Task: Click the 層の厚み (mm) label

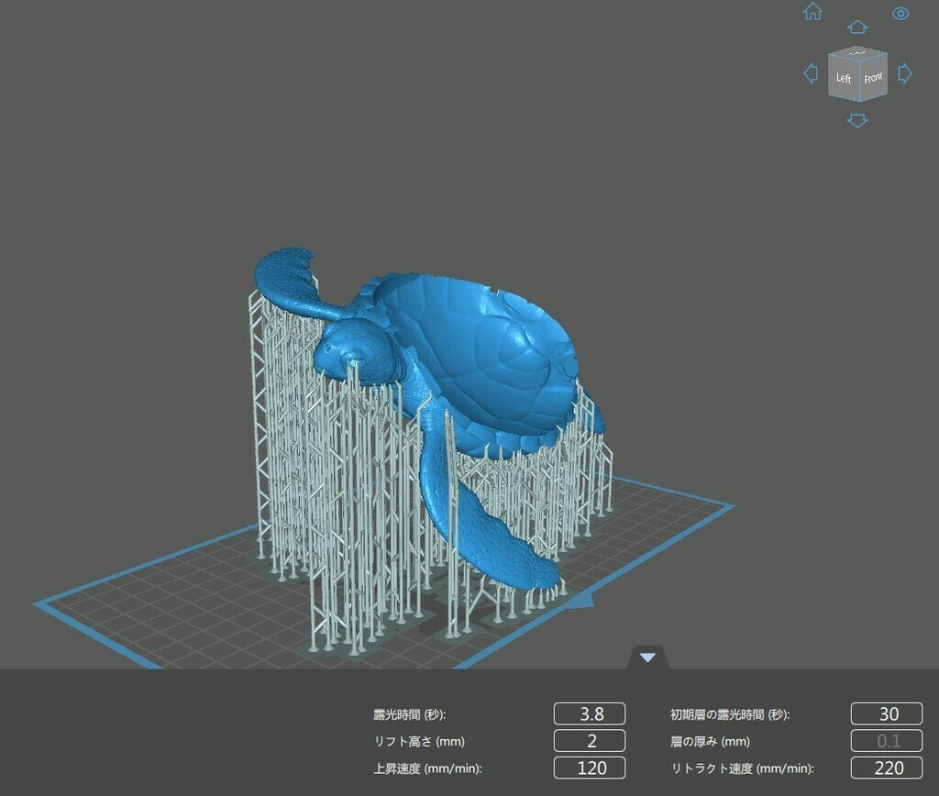Action: click(x=711, y=742)
